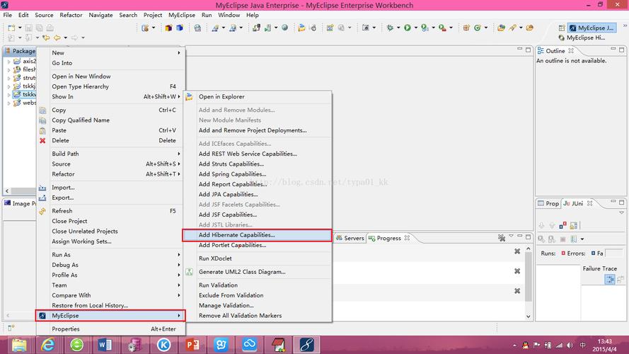Cancel the second progress entry with X
The image size is (629, 354).
pyautogui.click(x=517, y=271)
